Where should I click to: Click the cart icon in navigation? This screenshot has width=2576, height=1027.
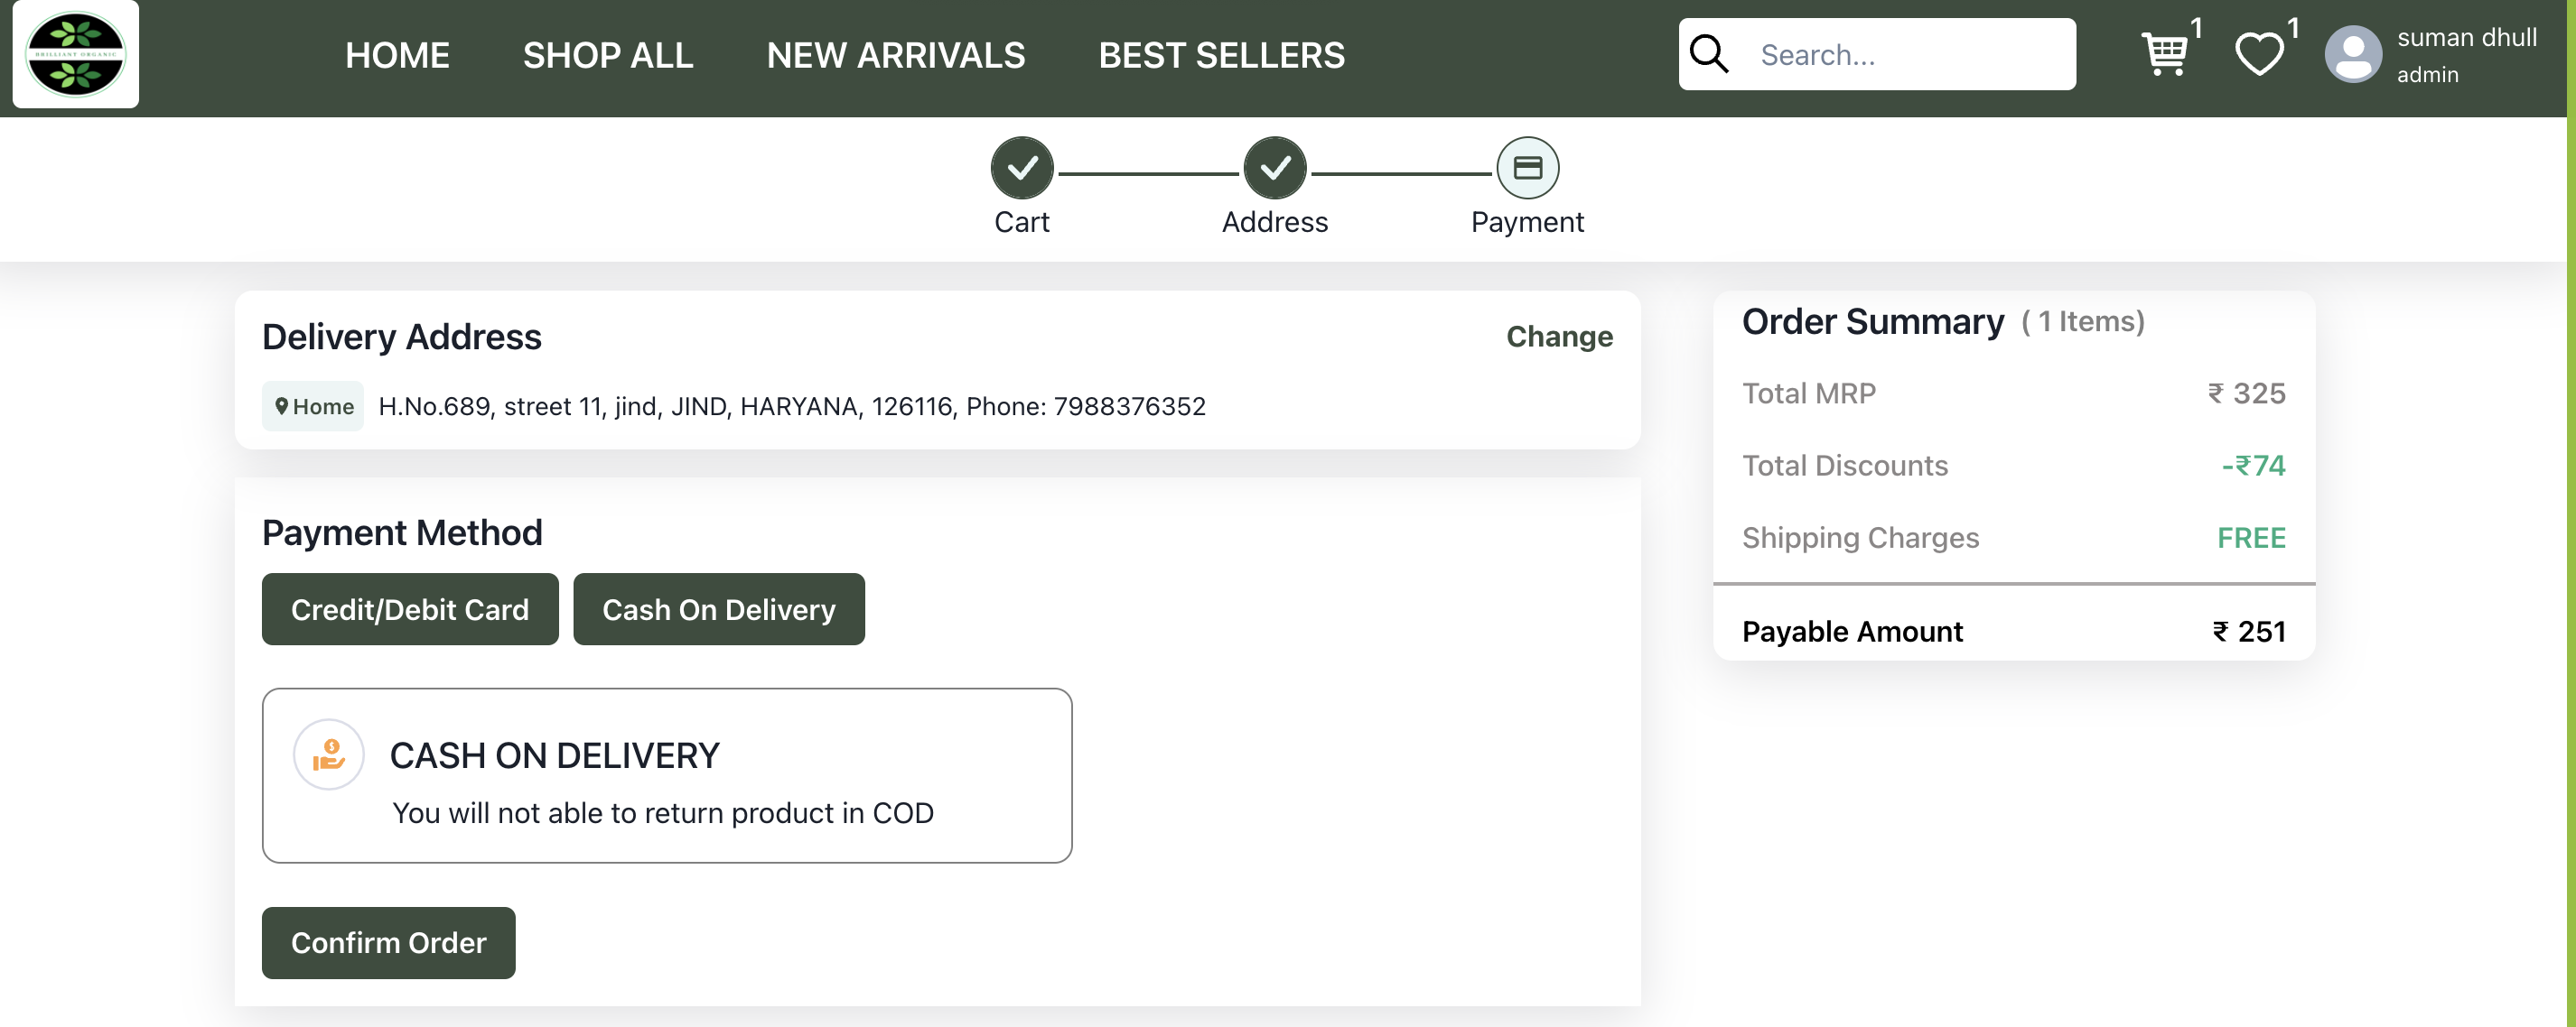coord(2162,54)
